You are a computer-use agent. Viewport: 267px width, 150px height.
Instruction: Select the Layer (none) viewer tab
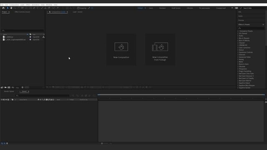coord(78,12)
